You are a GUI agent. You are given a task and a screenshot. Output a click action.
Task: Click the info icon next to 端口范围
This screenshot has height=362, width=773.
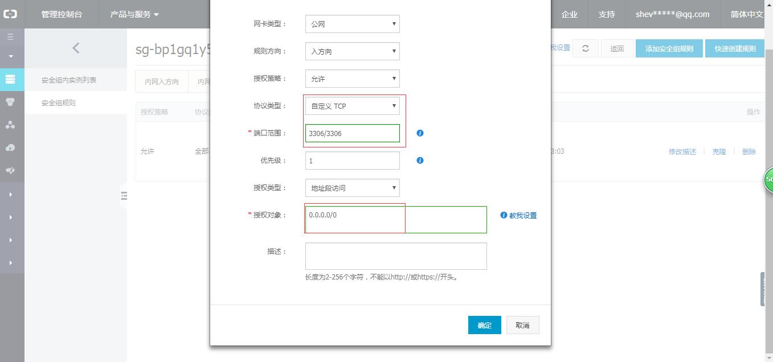click(x=420, y=133)
